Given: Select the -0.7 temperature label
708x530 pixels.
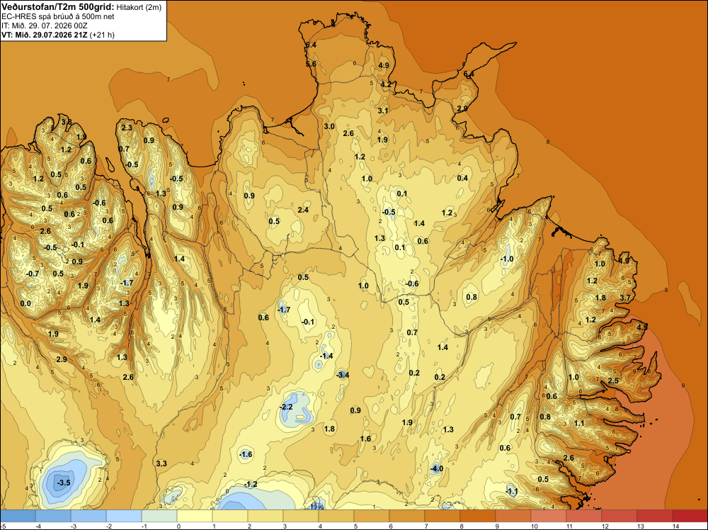Looking at the screenshot, I should coord(33,274).
